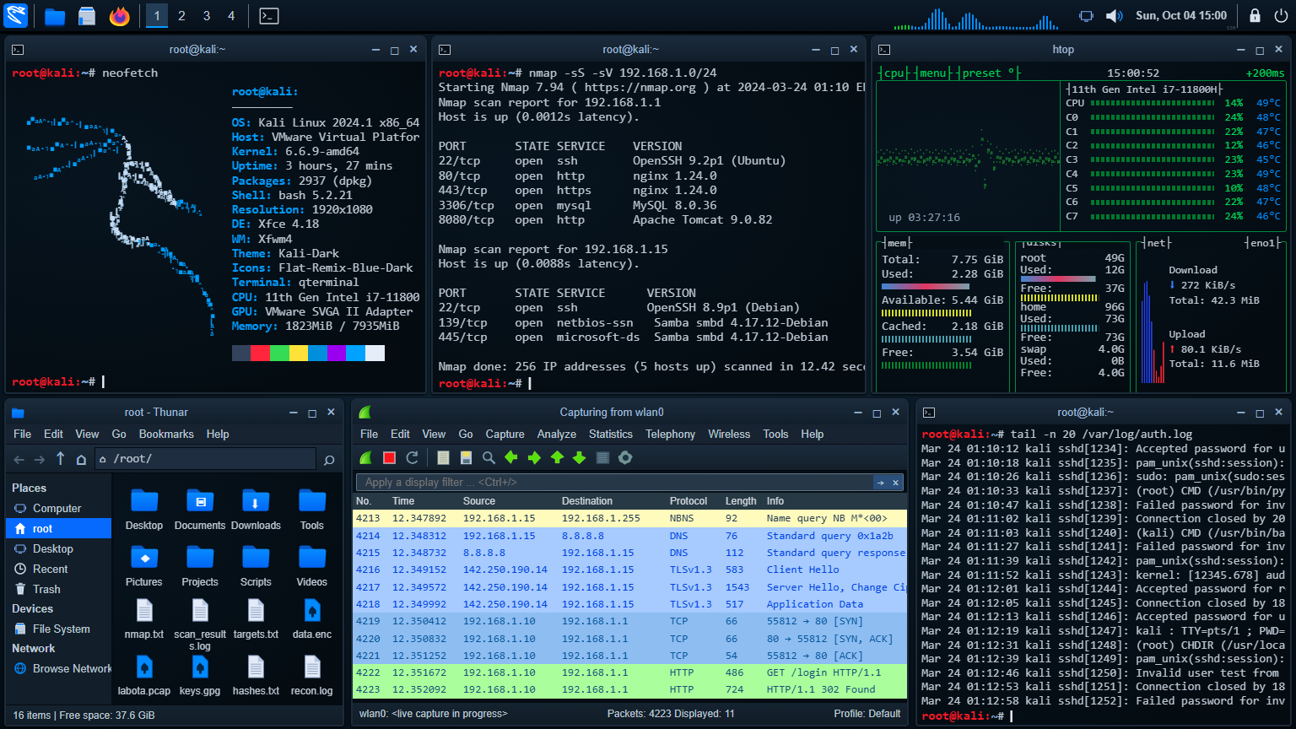
Task: Jump to last packet with the green down arrow
Action: click(580, 457)
